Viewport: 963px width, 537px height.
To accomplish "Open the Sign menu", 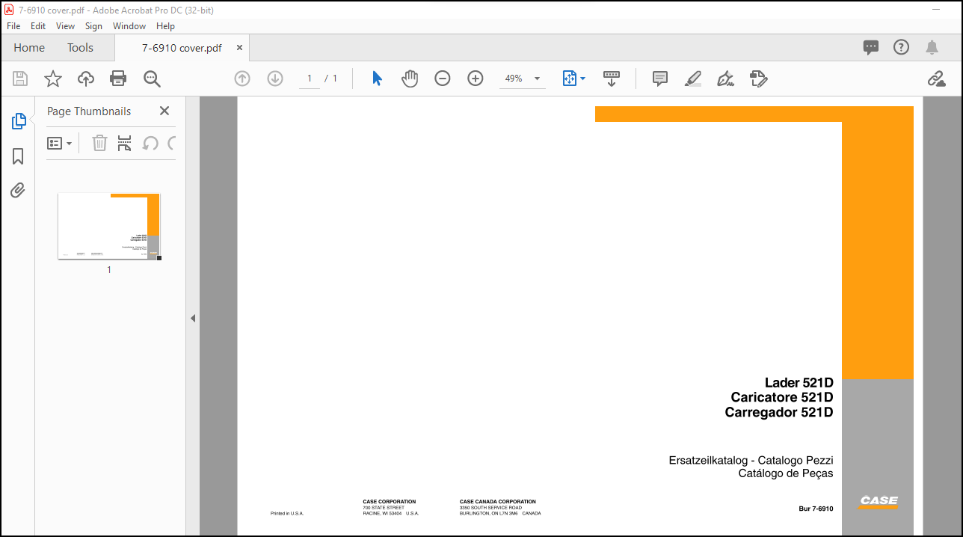I will [x=93, y=25].
